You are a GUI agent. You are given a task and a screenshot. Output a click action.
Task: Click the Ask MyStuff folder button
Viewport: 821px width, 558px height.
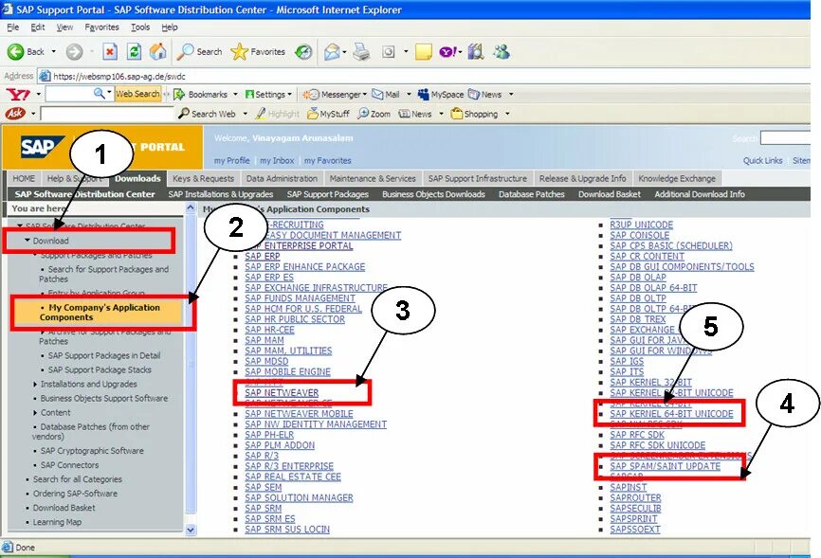tap(328, 114)
